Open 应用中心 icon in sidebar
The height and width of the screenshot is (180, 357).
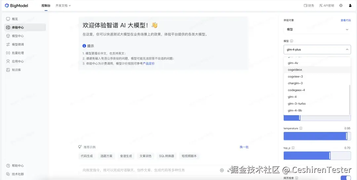(x=8, y=61)
